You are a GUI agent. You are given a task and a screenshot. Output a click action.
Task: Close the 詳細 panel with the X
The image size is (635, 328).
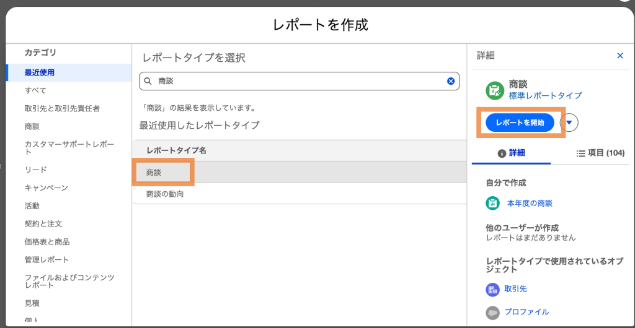(620, 56)
